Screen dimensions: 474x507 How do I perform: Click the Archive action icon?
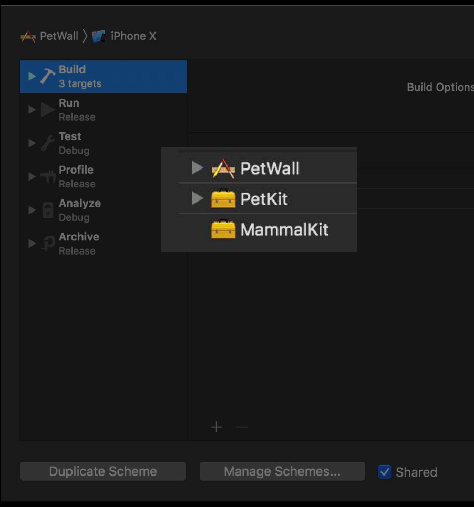click(x=48, y=244)
